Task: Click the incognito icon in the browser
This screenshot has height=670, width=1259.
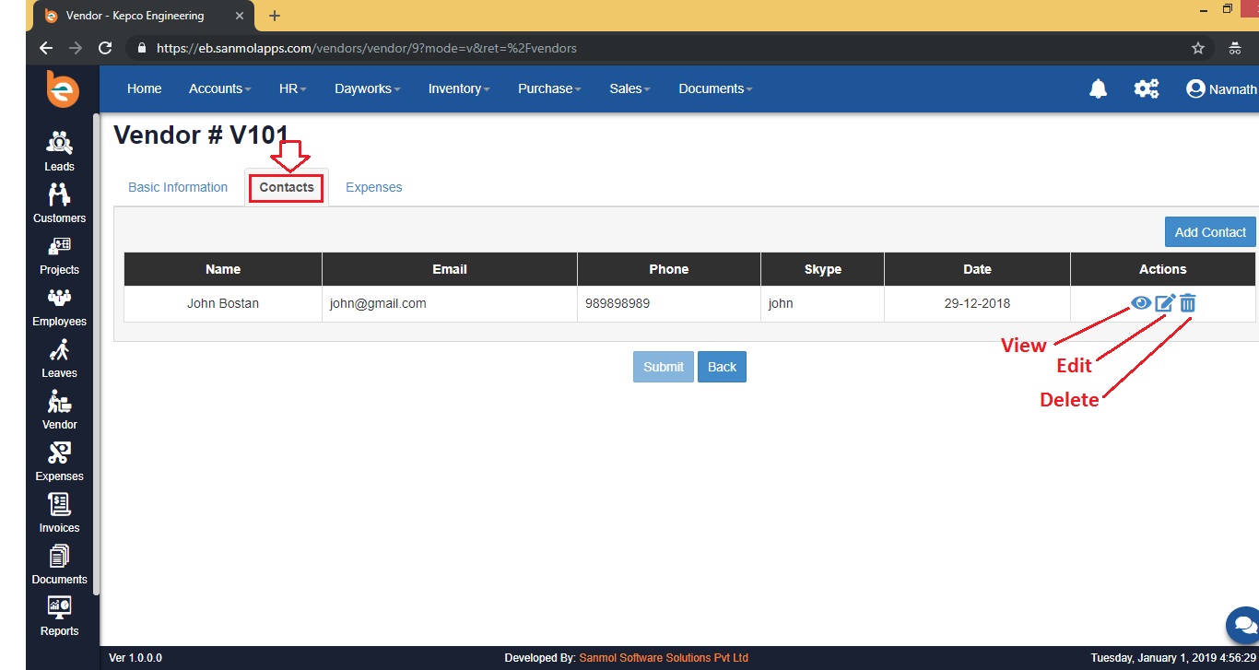Action: [x=1235, y=48]
